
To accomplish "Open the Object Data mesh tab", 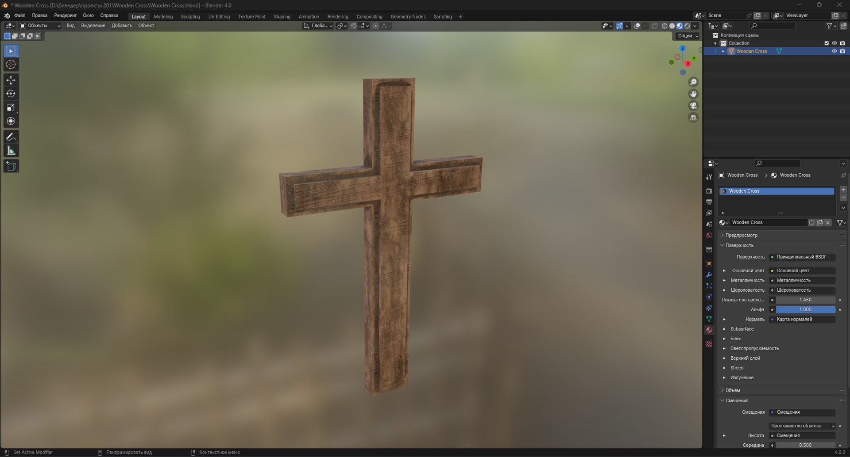I will click(709, 319).
